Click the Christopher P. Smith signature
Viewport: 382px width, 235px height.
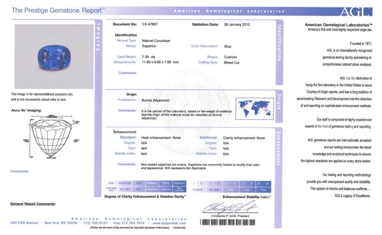tap(230, 208)
